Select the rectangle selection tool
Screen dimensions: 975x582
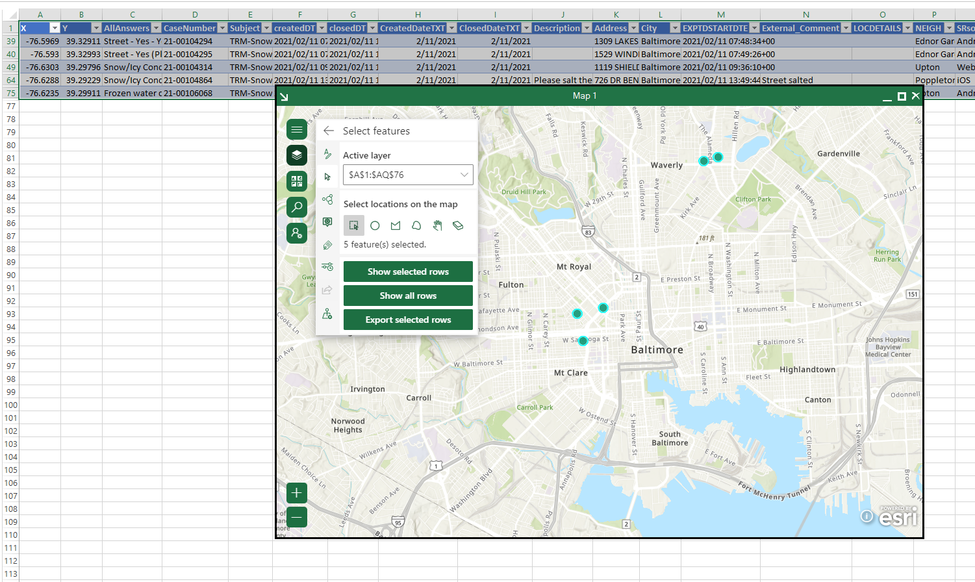354,225
